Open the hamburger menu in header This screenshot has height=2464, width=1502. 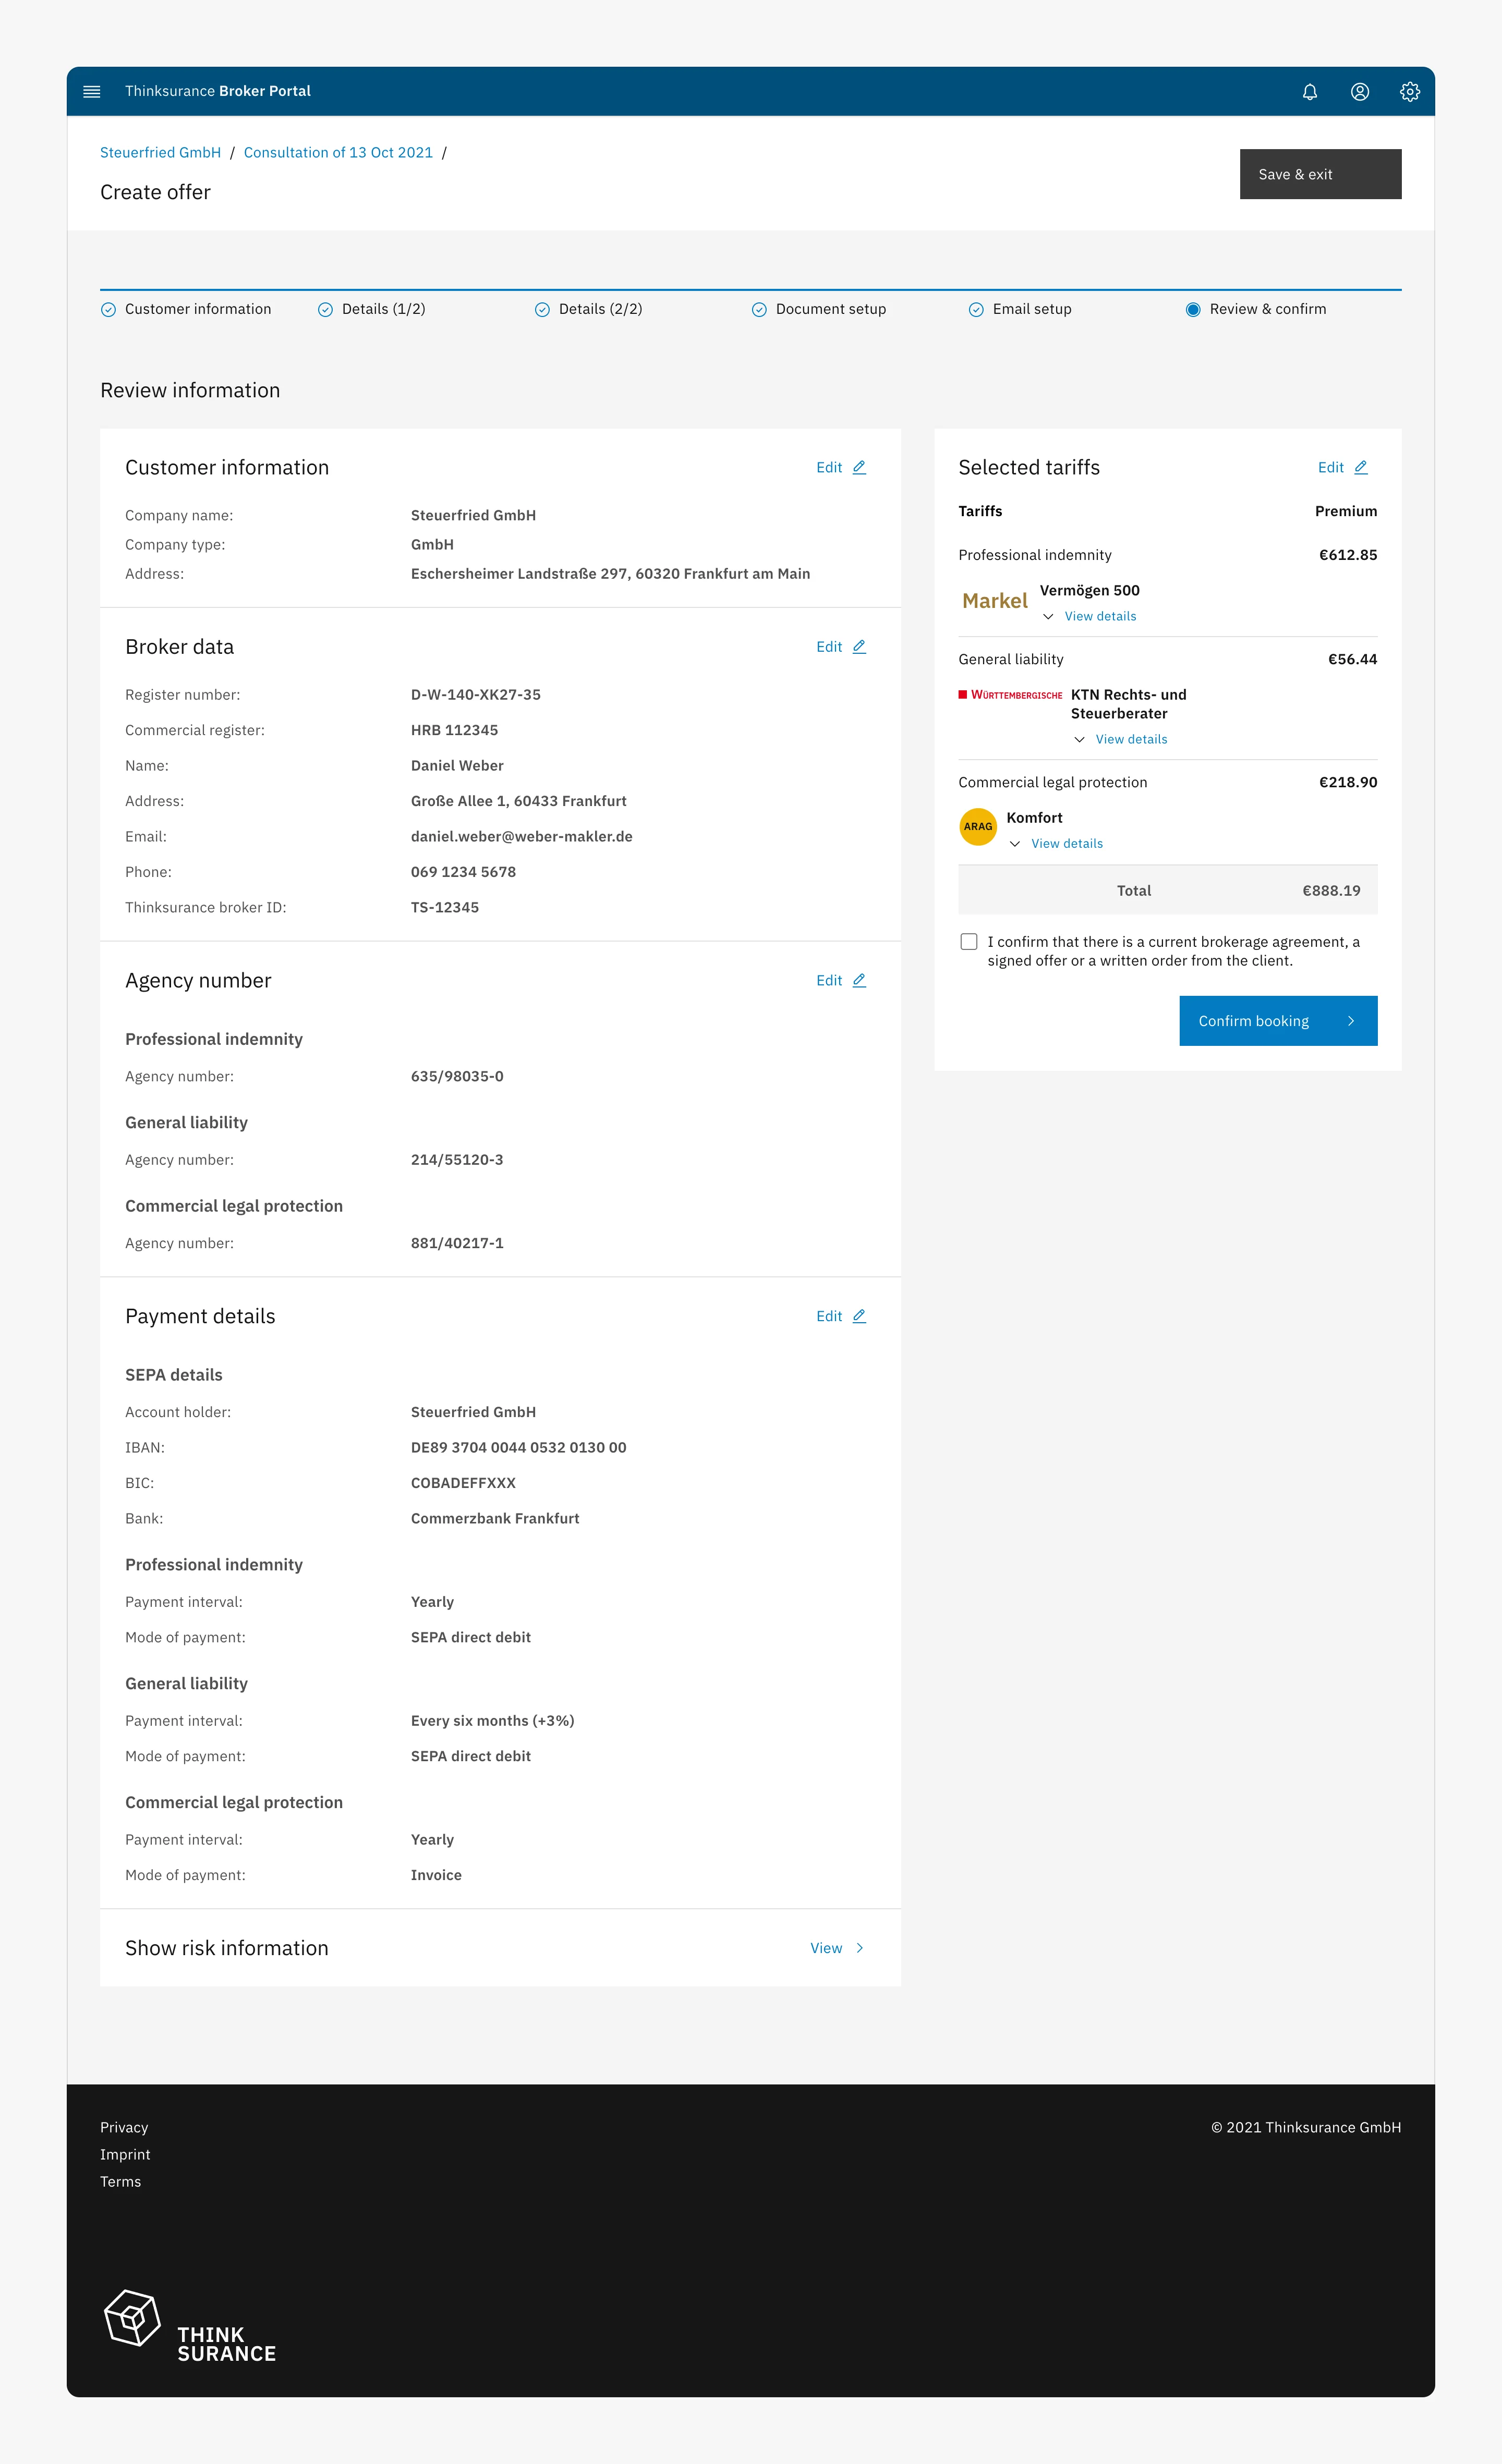point(92,91)
